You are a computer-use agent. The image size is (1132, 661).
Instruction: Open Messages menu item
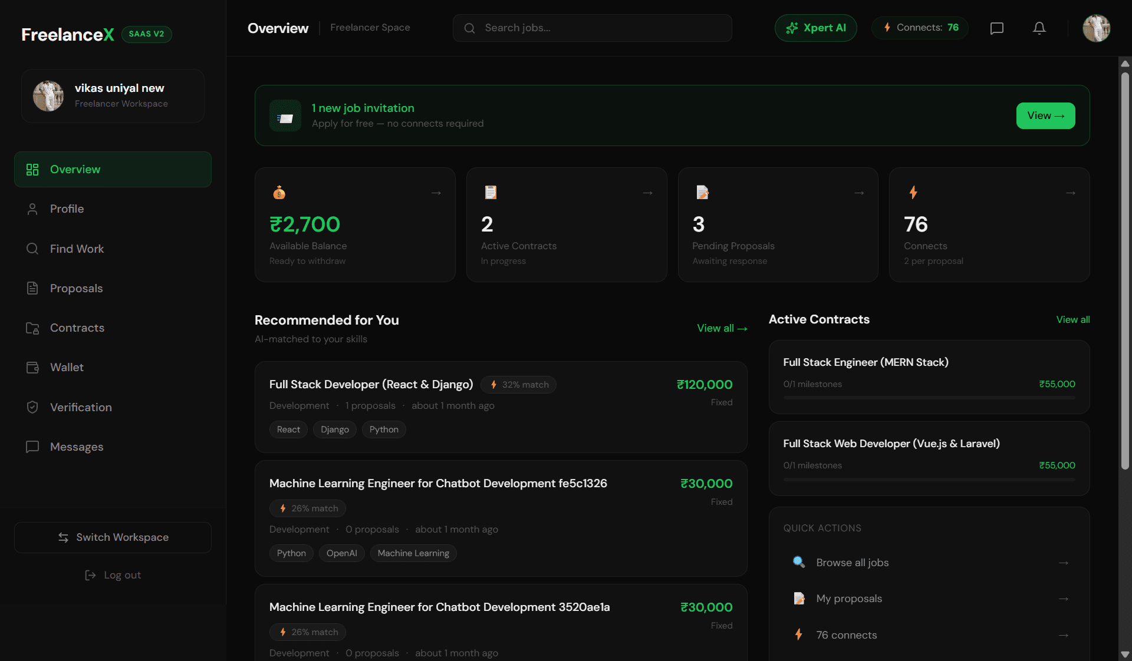[x=113, y=447]
